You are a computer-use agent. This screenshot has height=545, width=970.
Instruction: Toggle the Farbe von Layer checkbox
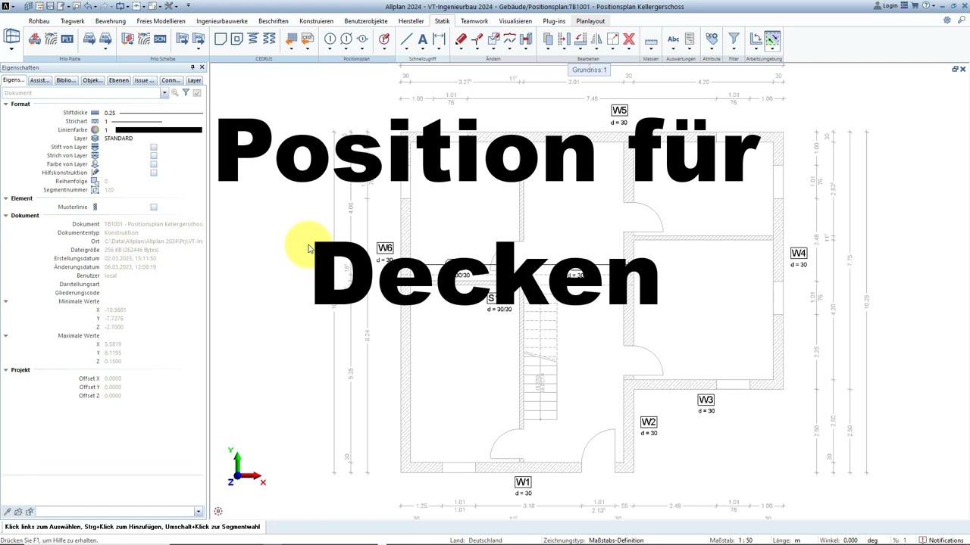(x=154, y=163)
